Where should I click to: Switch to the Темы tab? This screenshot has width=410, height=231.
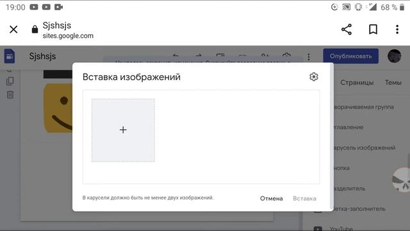393,83
